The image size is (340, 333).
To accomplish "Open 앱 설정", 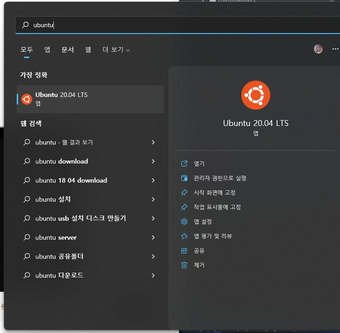I will [x=203, y=222].
